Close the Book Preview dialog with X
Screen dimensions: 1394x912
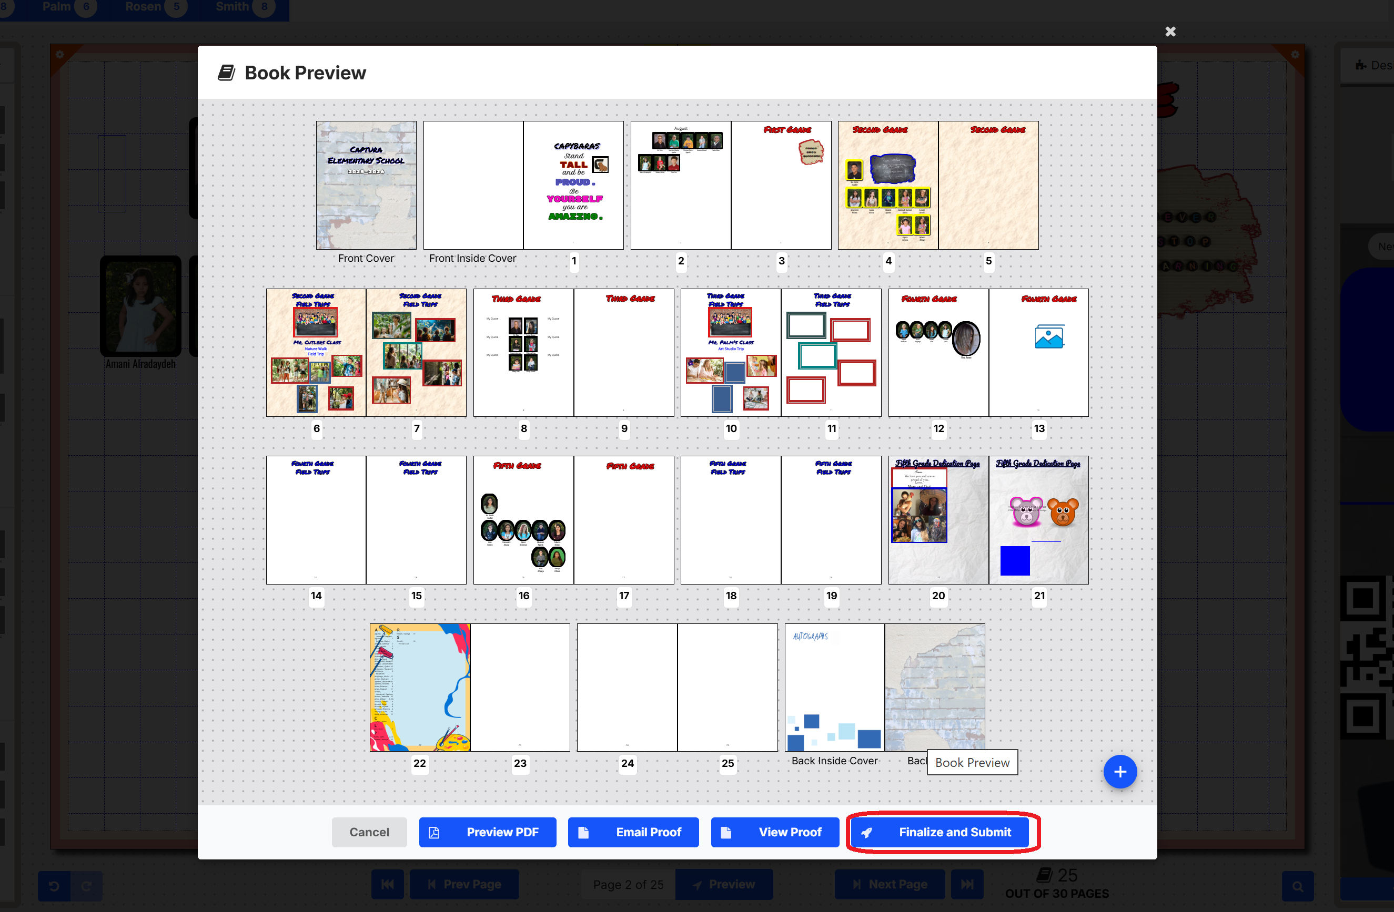[x=1170, y=32]
